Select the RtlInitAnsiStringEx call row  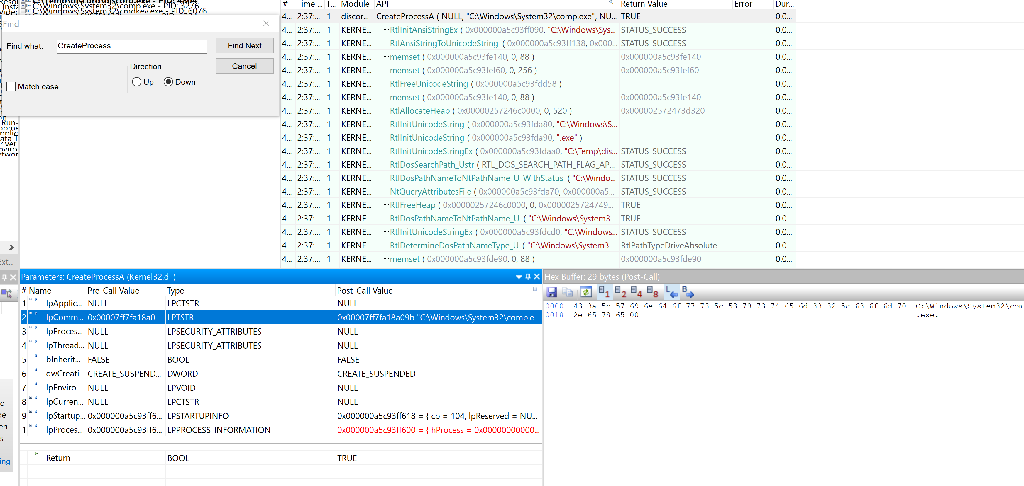pyautogui.click(x=539, y=30)
